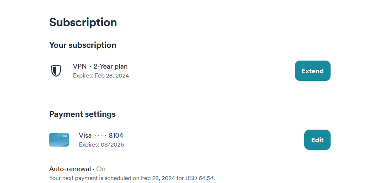Click the word Visa in the card name
Screen dimensions: 365x183
(85, 136)
